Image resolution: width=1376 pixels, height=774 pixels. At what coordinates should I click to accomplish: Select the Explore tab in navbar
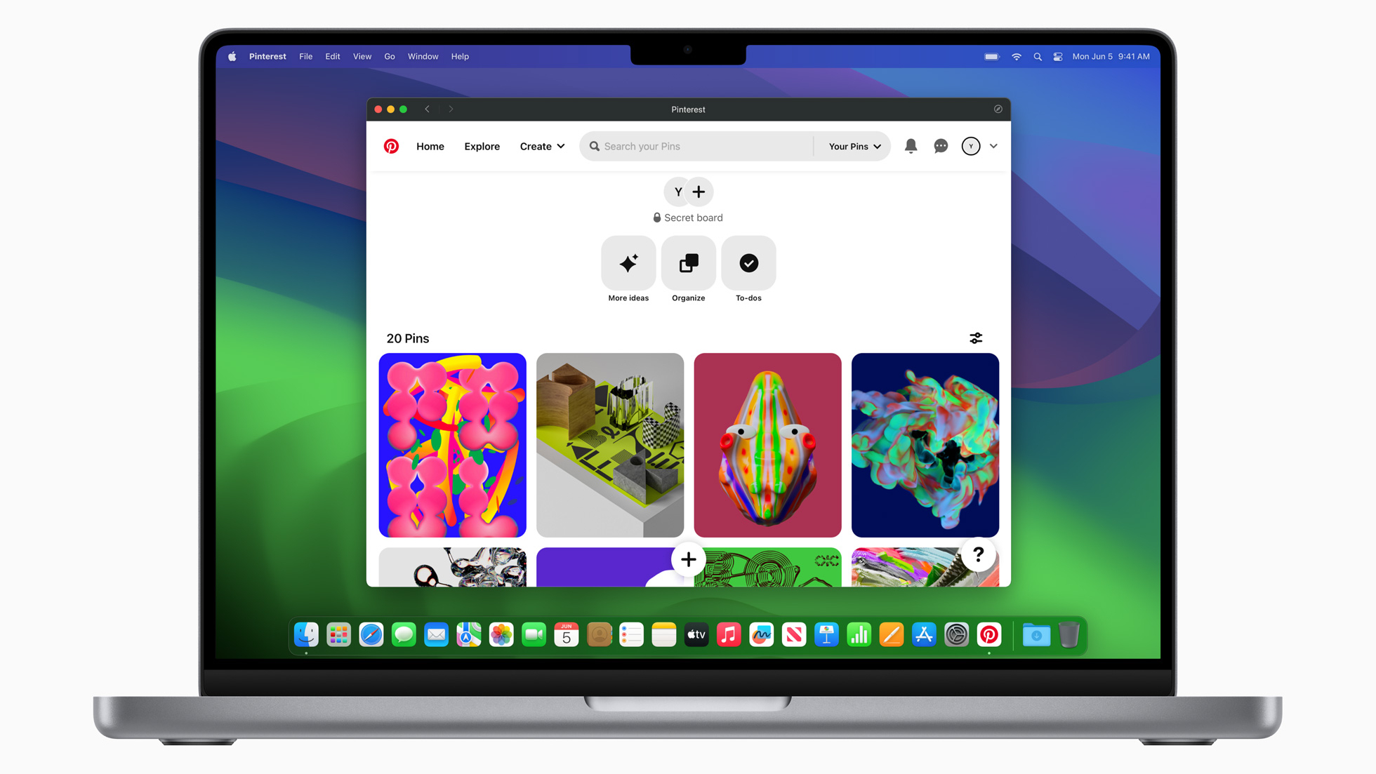click(x=482, y=145)
